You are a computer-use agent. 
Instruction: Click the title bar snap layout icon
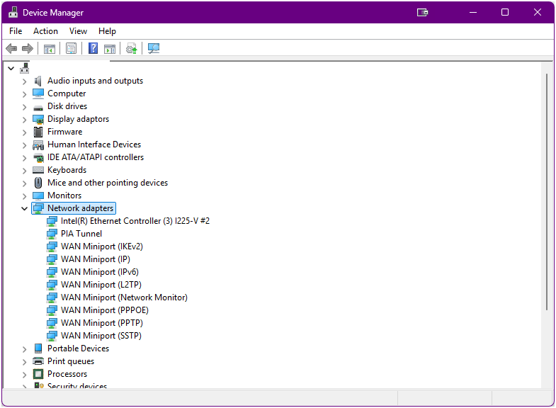pyautogui.click(x=422, y=13)
